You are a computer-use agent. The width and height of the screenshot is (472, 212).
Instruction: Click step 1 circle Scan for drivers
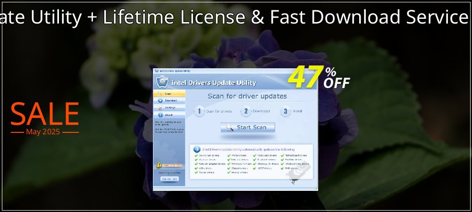[199, 111]
